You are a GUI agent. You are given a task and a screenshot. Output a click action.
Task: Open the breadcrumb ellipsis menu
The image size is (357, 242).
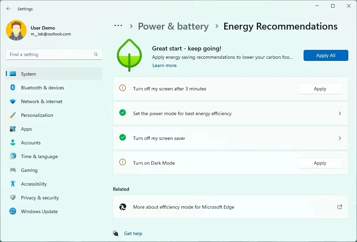[x=118, y=25]
